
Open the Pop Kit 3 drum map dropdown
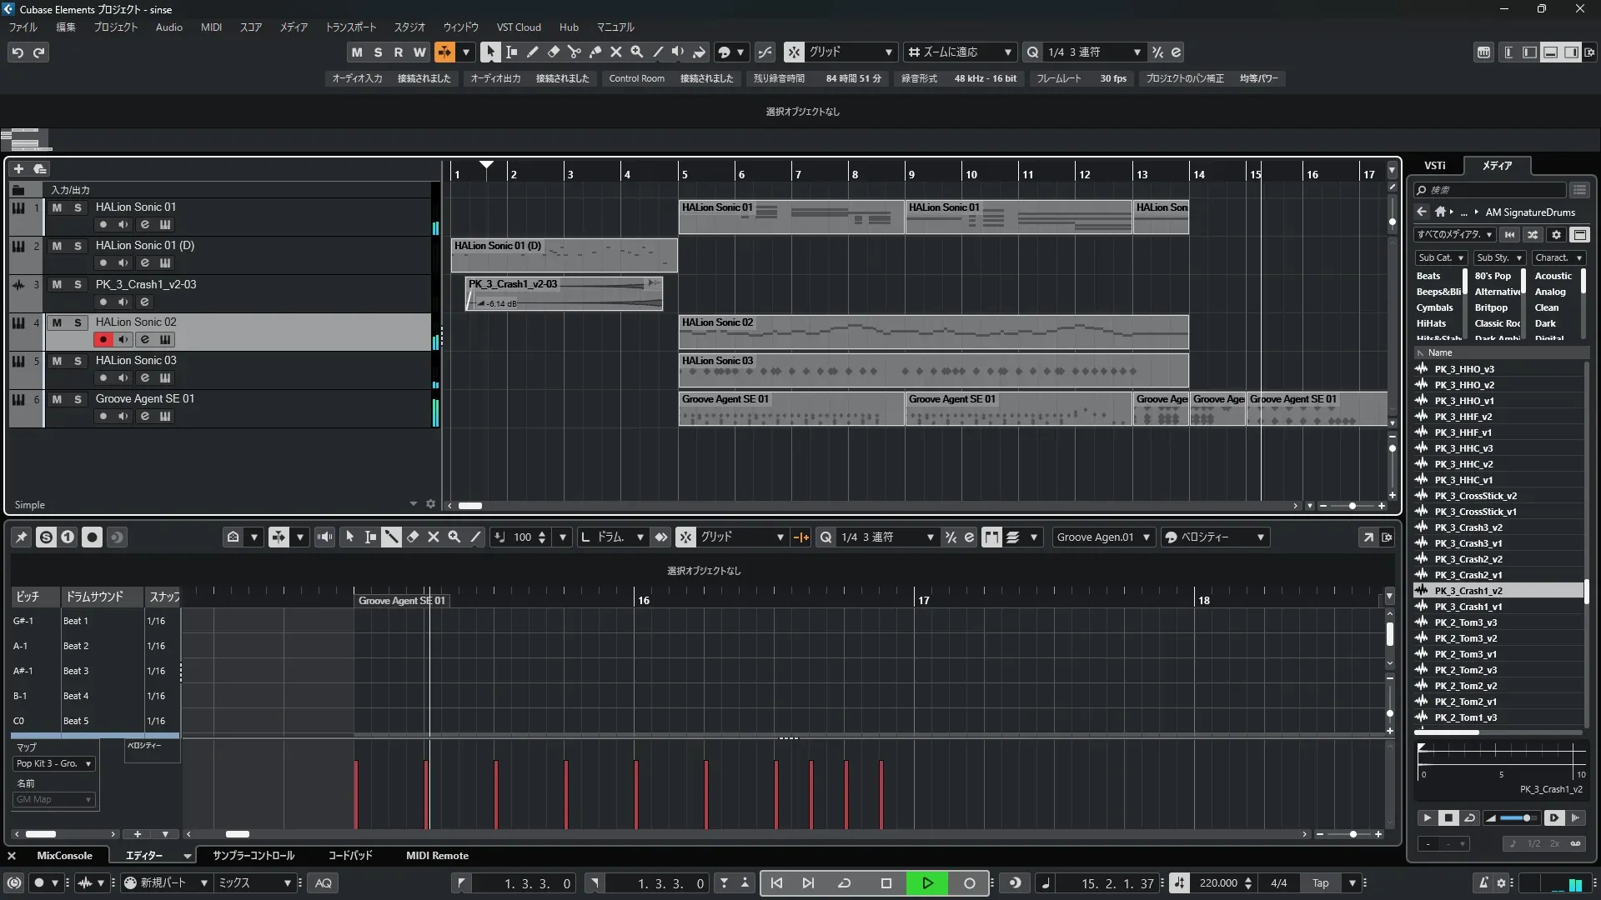[x=54, y=763]
